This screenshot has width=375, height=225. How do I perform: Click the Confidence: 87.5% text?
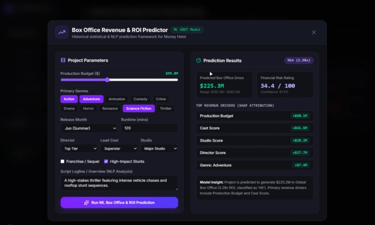275,92
